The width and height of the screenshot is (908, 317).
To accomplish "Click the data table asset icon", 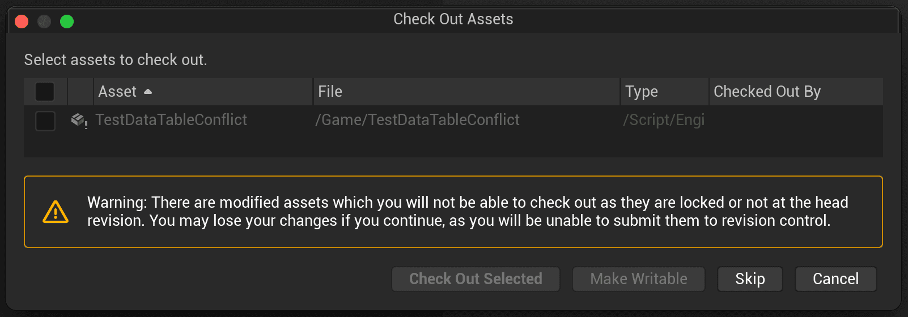I will click(79, 121).
